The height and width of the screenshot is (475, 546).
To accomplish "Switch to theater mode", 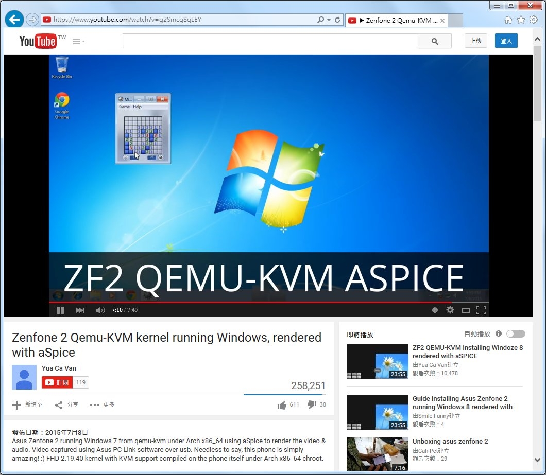I will [x=466, y=310].
